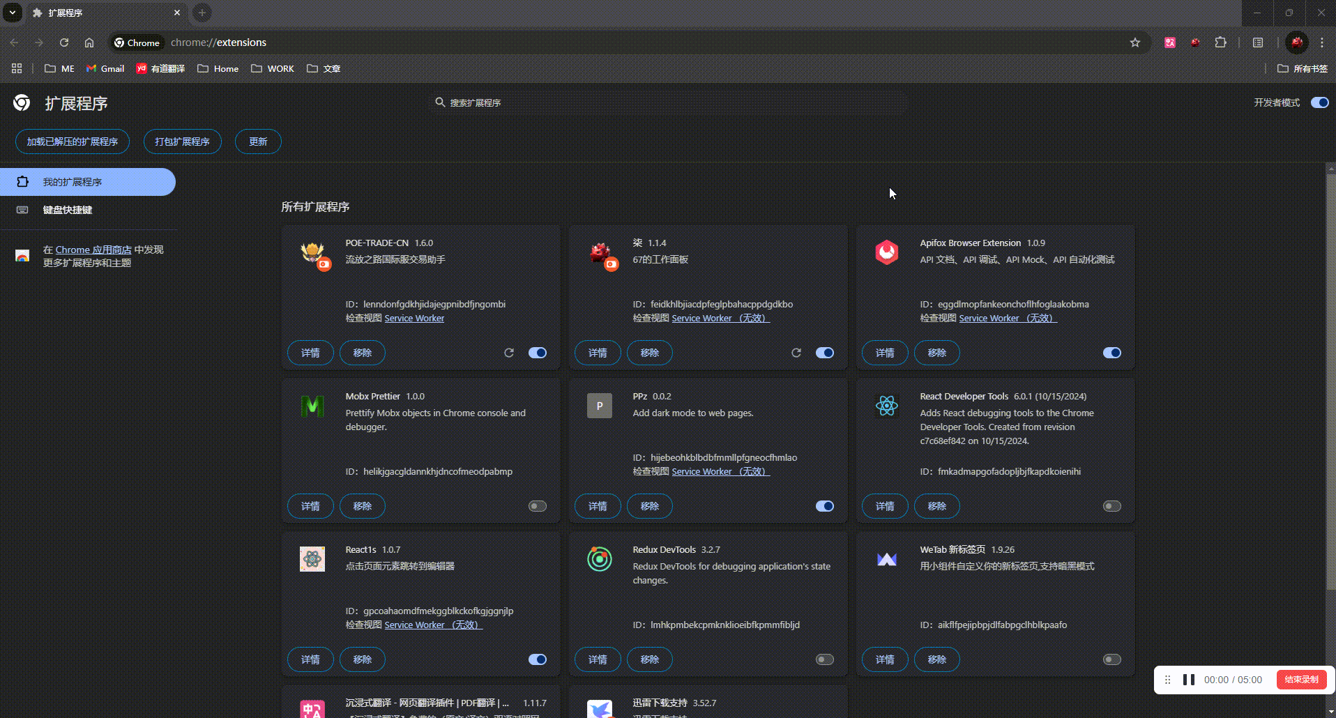Open the side panel icon in toolbar
The height and width of the screenshot is (718, 1336).
[1258, 43]
